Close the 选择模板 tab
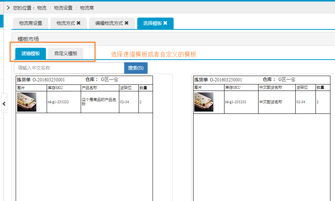Image resolution: width=335 pixels, height=201 pixels. coord(165,23)
